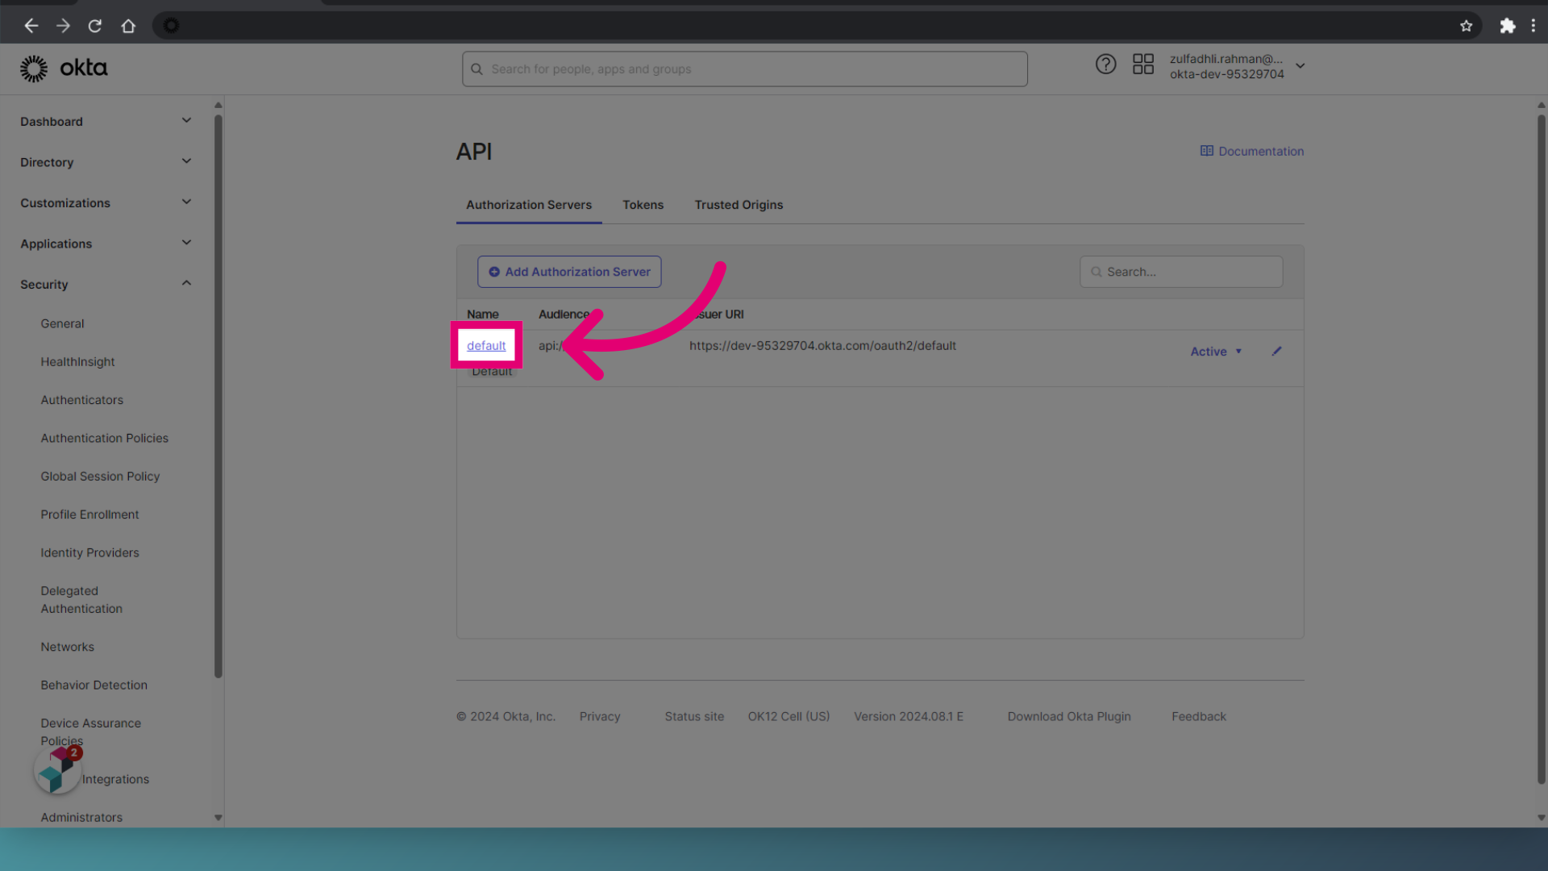This screenshot has width=1548, height=871.
Task: Click the browser forward arrow
Action: pos(63,26)
